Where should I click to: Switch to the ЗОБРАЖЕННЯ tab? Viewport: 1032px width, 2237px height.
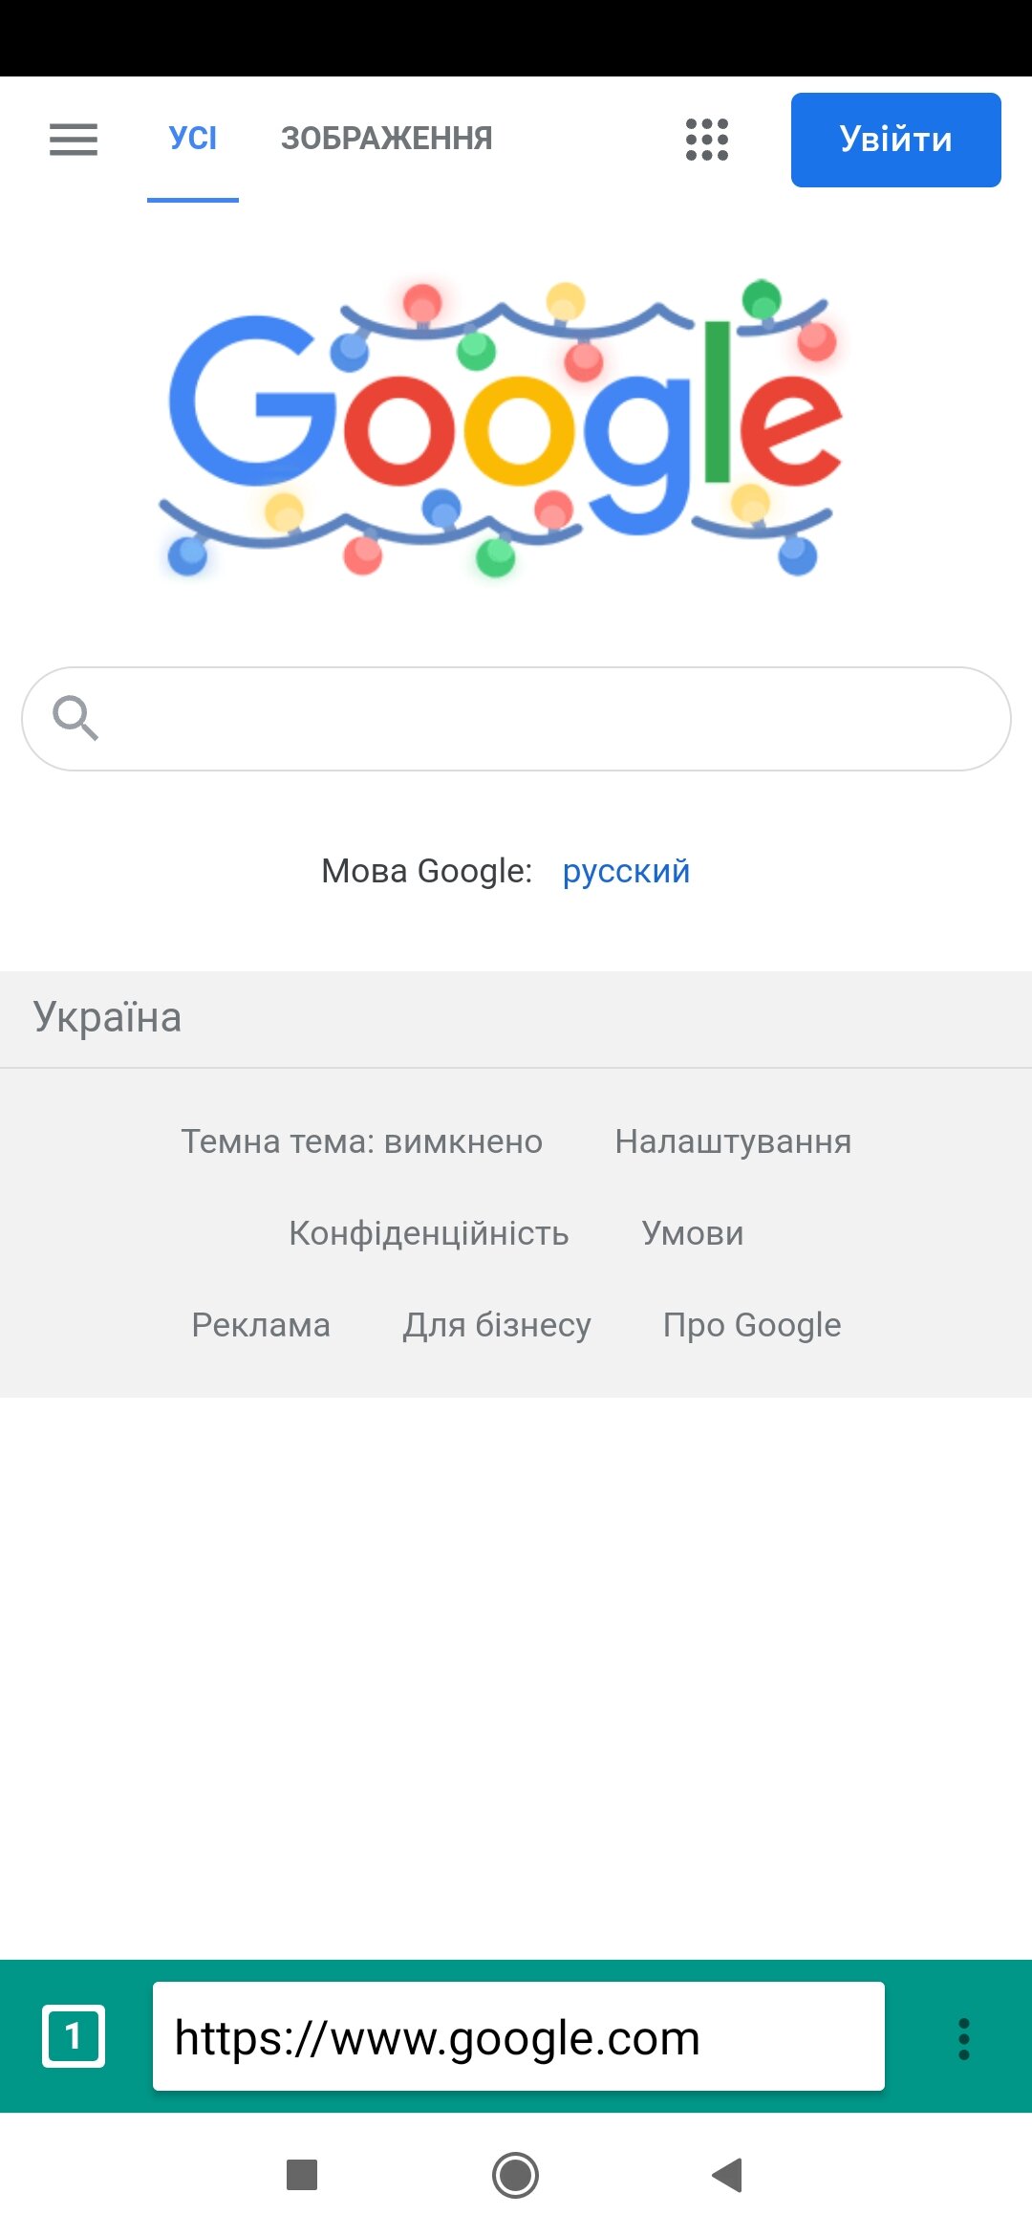(x=387, y=140)
